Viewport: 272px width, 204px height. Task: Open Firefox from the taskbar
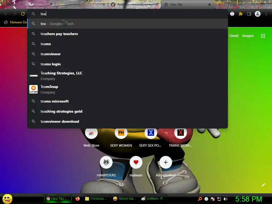pyautogui.click(x=78, y=199)
